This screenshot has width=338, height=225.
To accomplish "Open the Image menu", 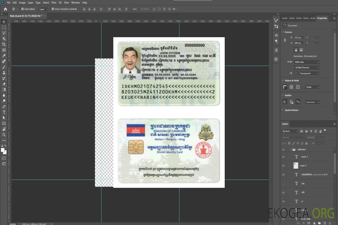I will pyautogui.click(x=22, y=2).
